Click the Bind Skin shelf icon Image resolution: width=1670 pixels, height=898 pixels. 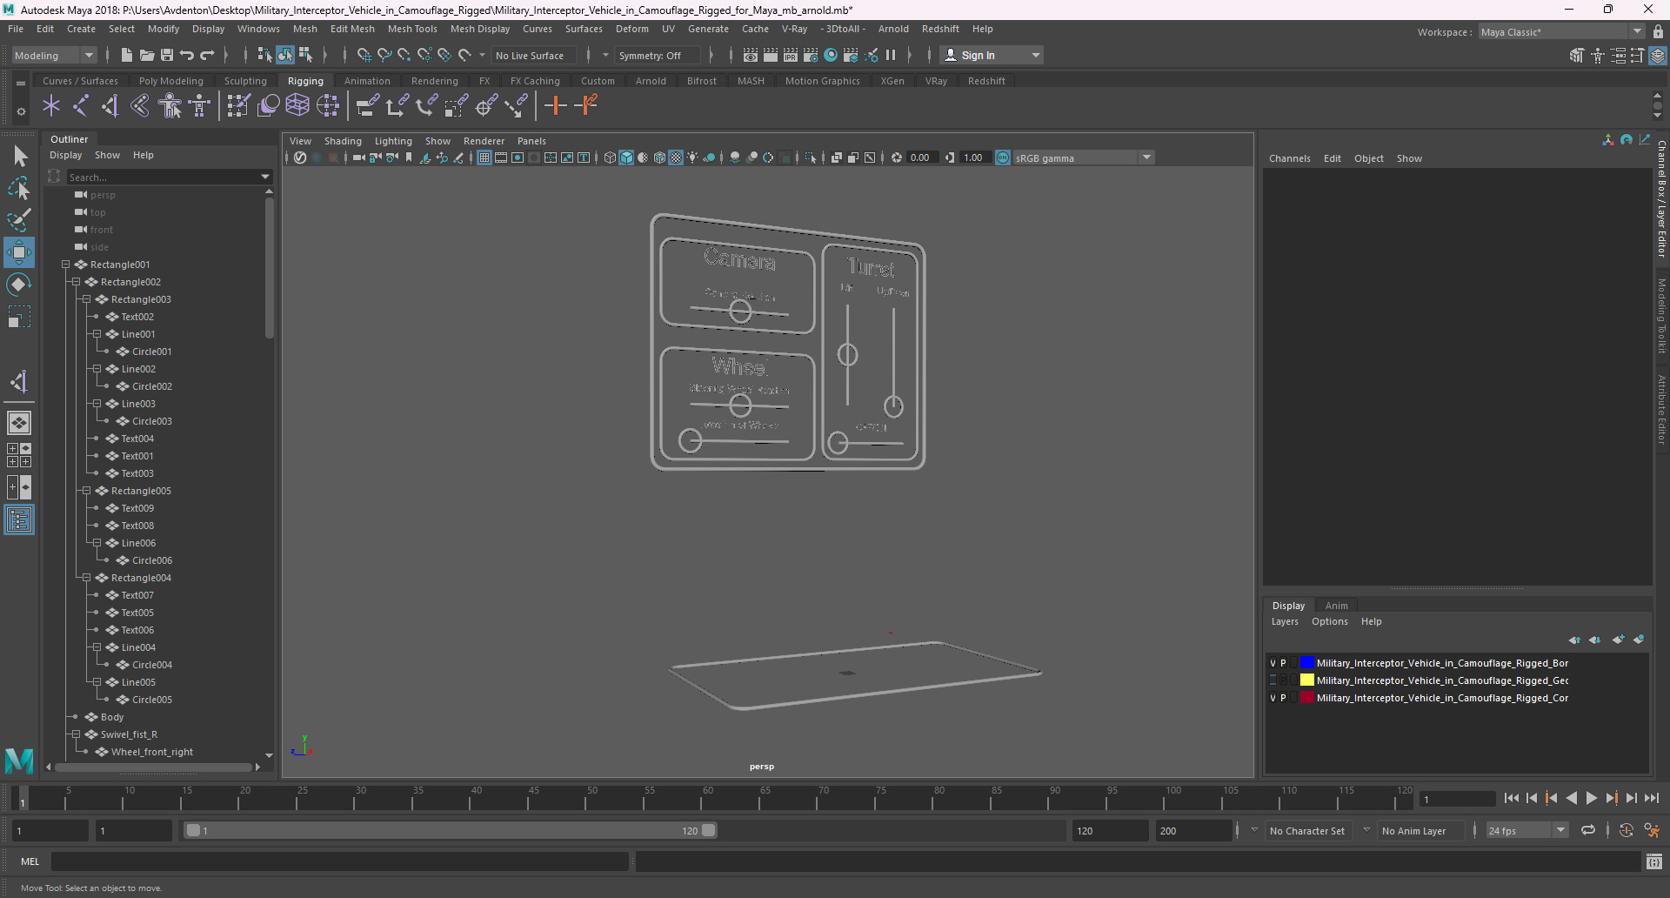[140, 106]
